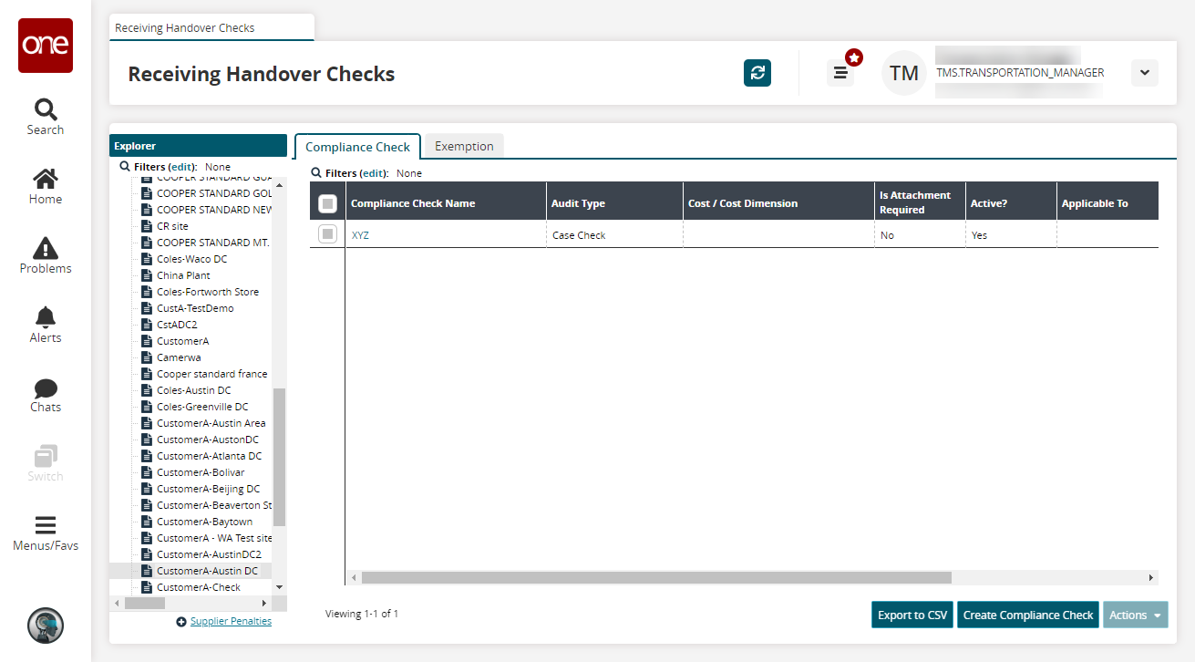Switch to the Exemption tab
The height and width of the screenshot is (662, 1195).
(464, 146)
